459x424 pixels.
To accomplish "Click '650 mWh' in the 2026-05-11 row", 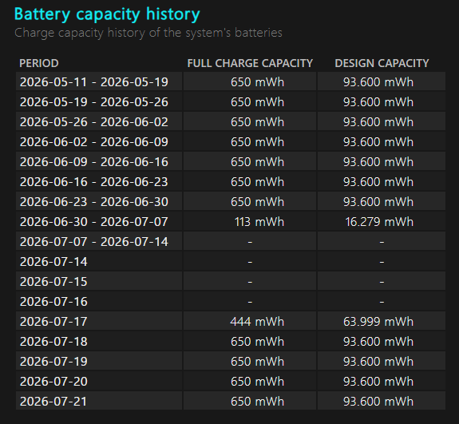I will (257, 82).
